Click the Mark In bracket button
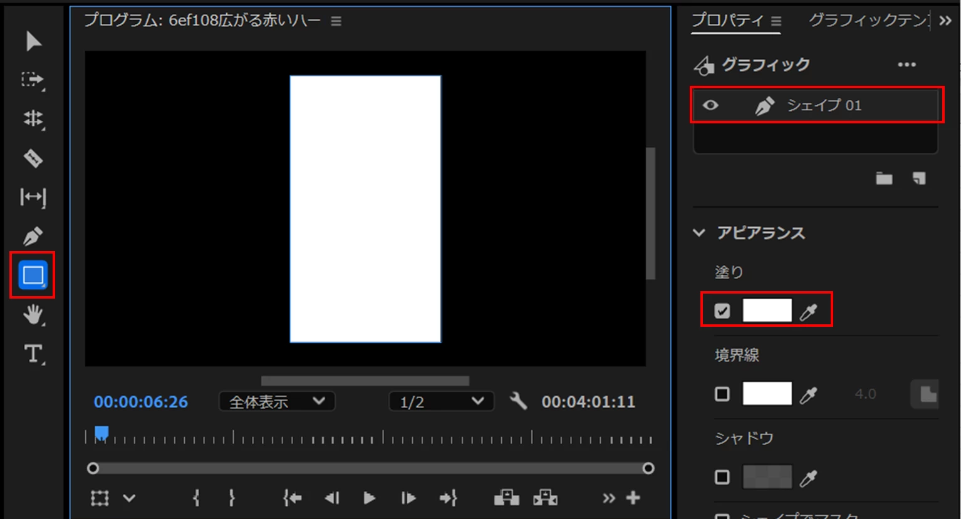This screenshot has width=961, height=519. pos(196,498)
